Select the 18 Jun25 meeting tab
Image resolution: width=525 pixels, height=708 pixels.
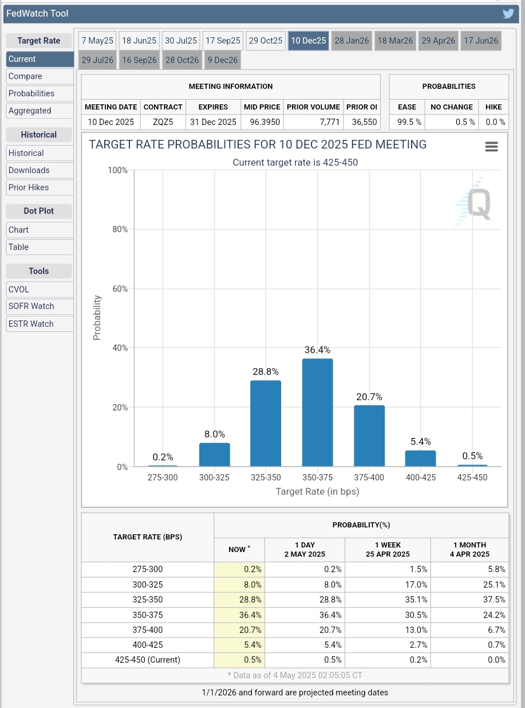tap(139, 41)
